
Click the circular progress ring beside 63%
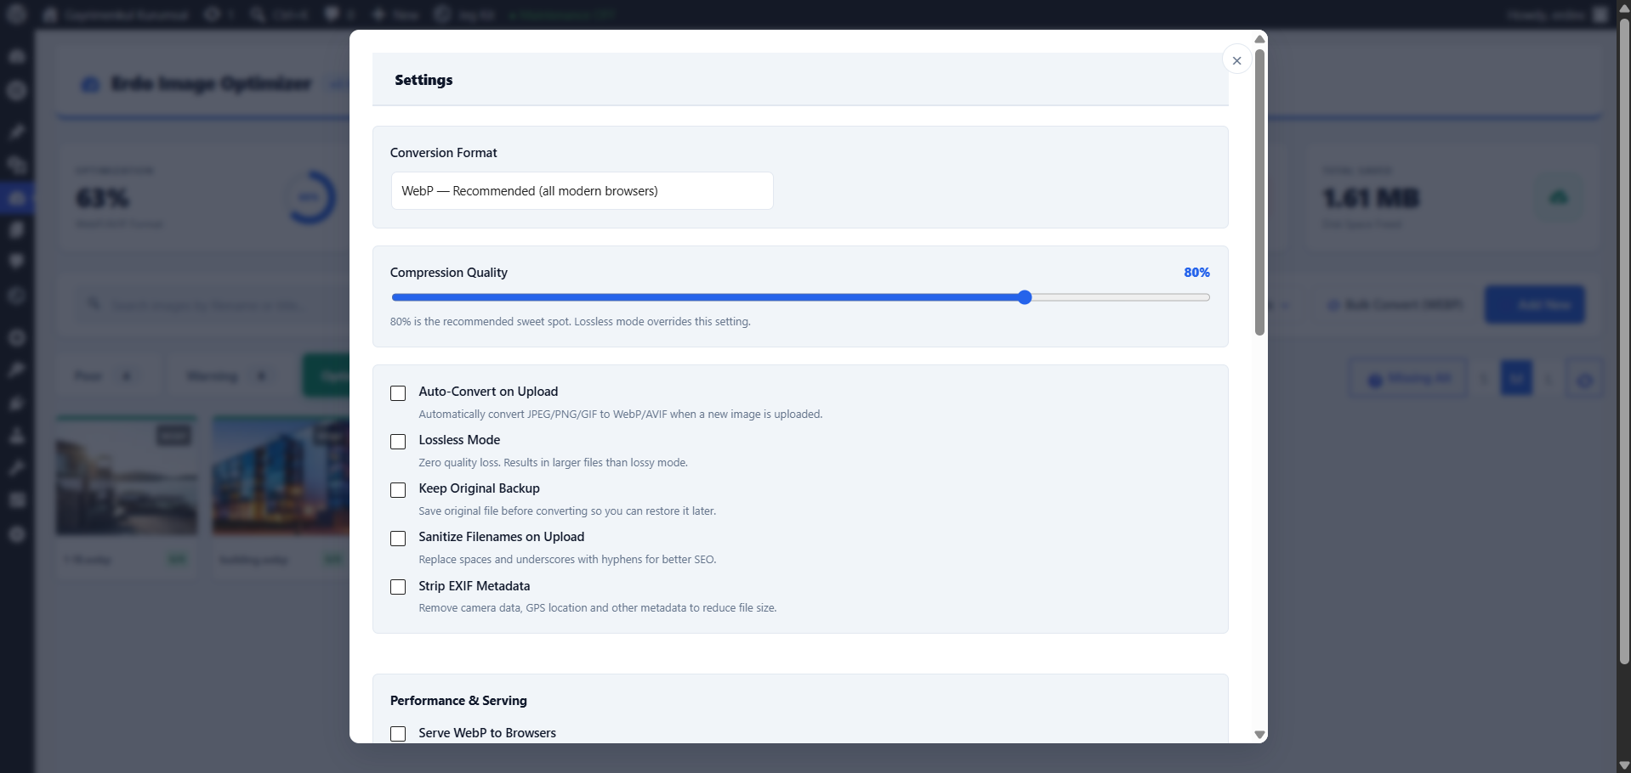310,197
